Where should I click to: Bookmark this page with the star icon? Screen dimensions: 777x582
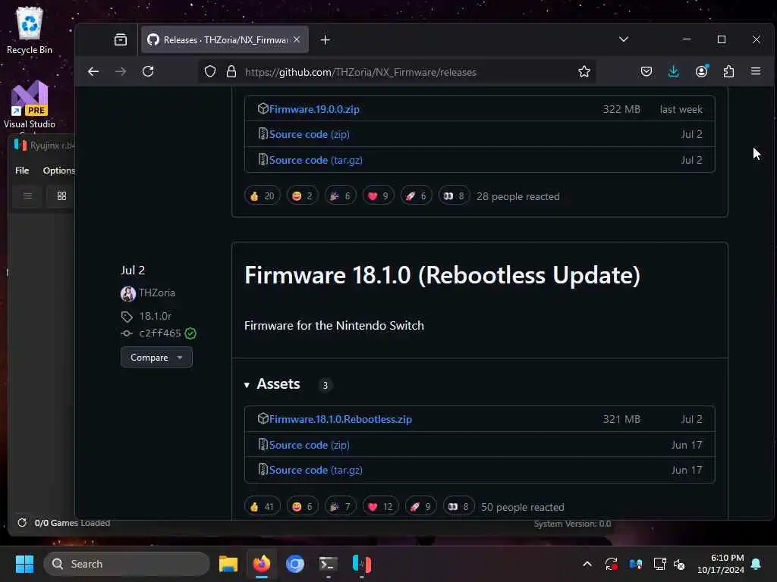pyautogui.click(x=584, y=72)
